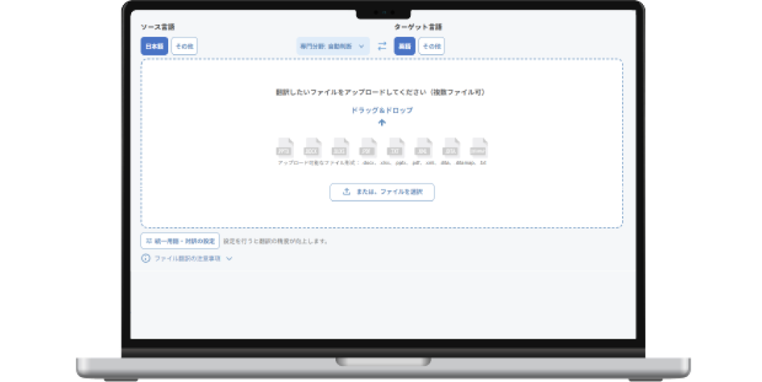Image resolution: width=762 pixels, height=382 pixels.
Task: Click the または、ファイルを選択 button
Action: point(382,192)
